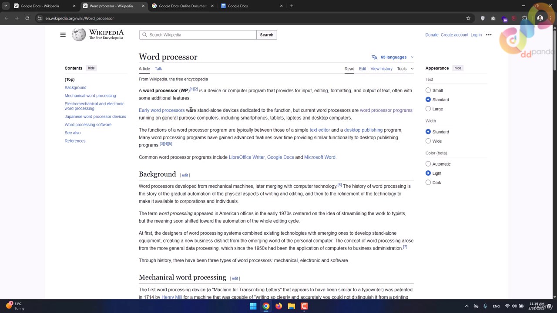Screen dimensions: 557x313
Task: Open the View history tab
Action: (382, 69)
